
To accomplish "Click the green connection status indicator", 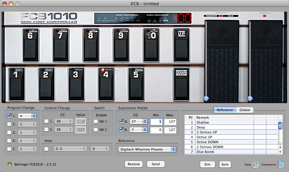I will [x=10, y=164].
